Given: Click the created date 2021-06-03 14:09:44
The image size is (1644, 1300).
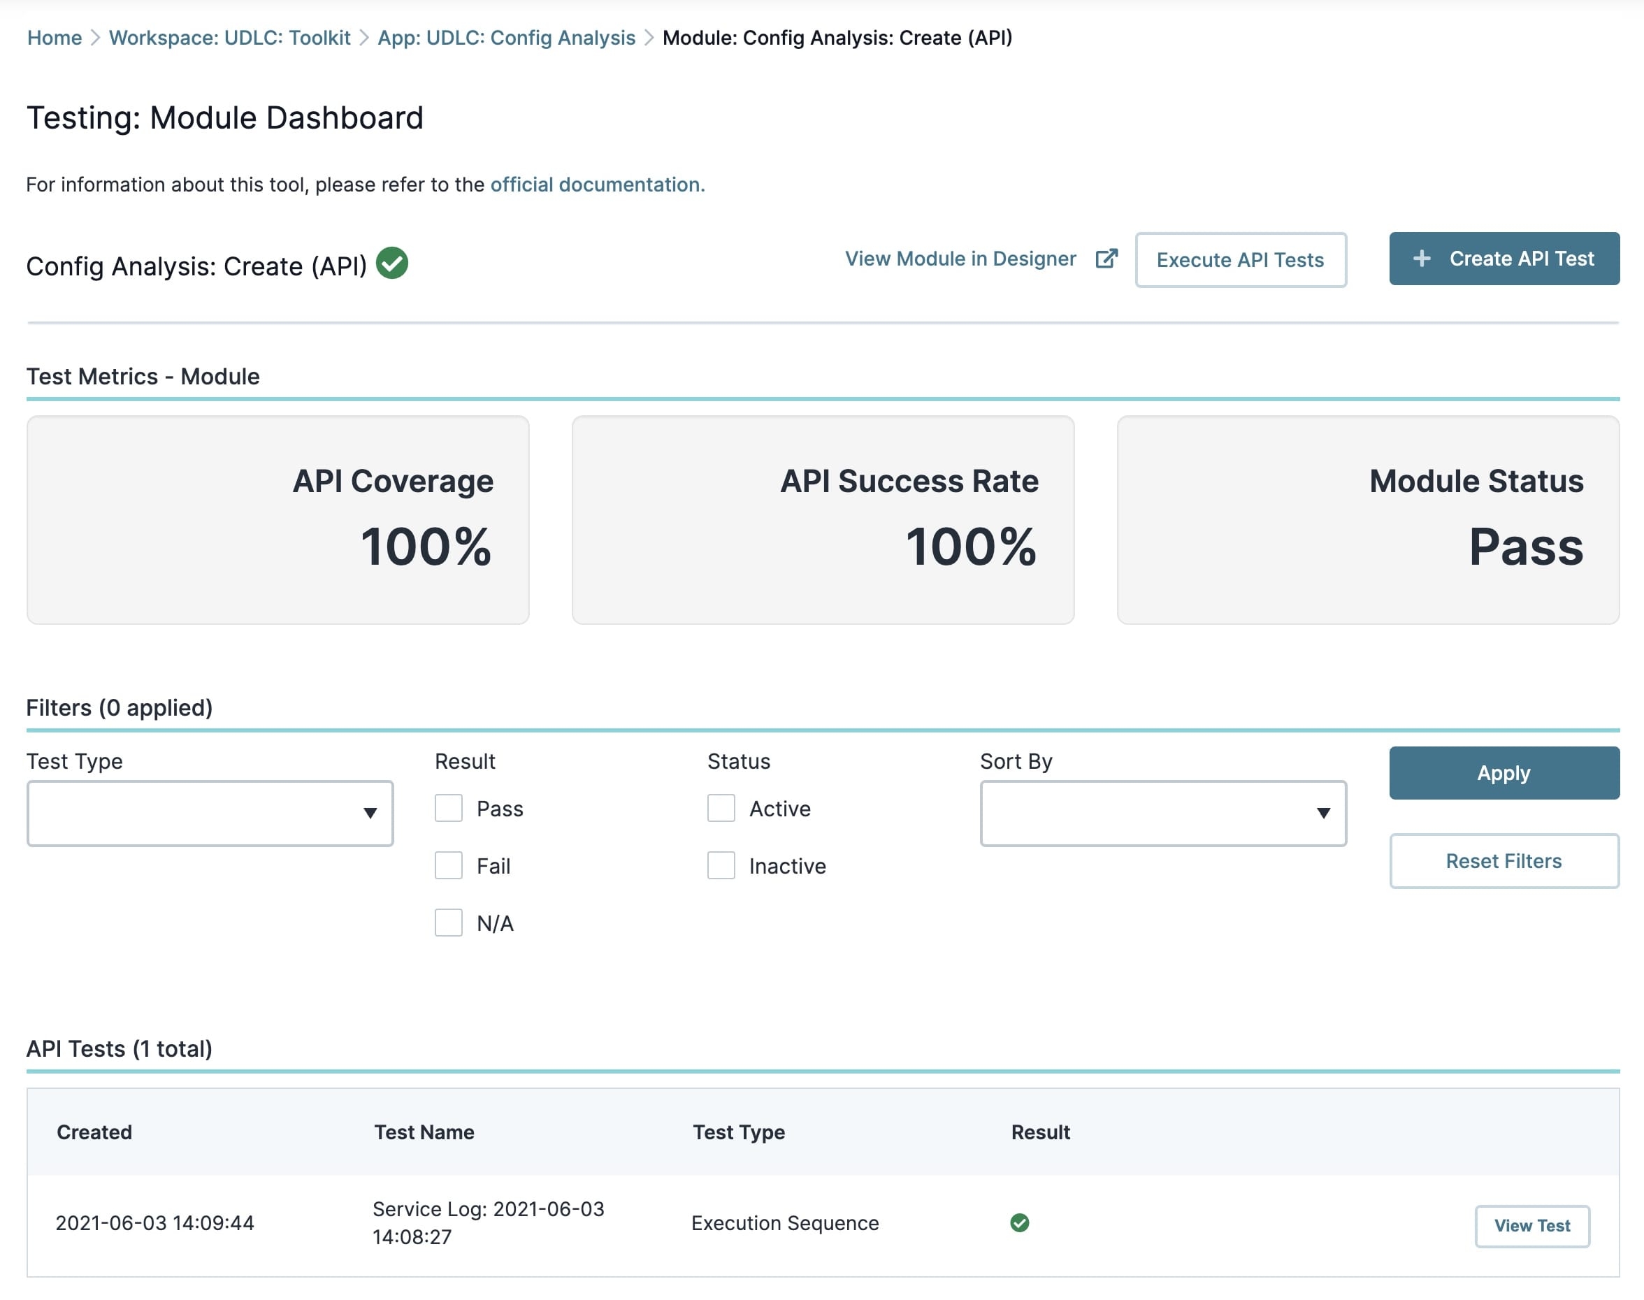Looking at the screenshot, I should pyautogui.click(x=154, y=1222).
